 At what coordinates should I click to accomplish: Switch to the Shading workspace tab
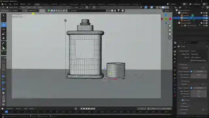pyautogui.click(x=84, y=4)
